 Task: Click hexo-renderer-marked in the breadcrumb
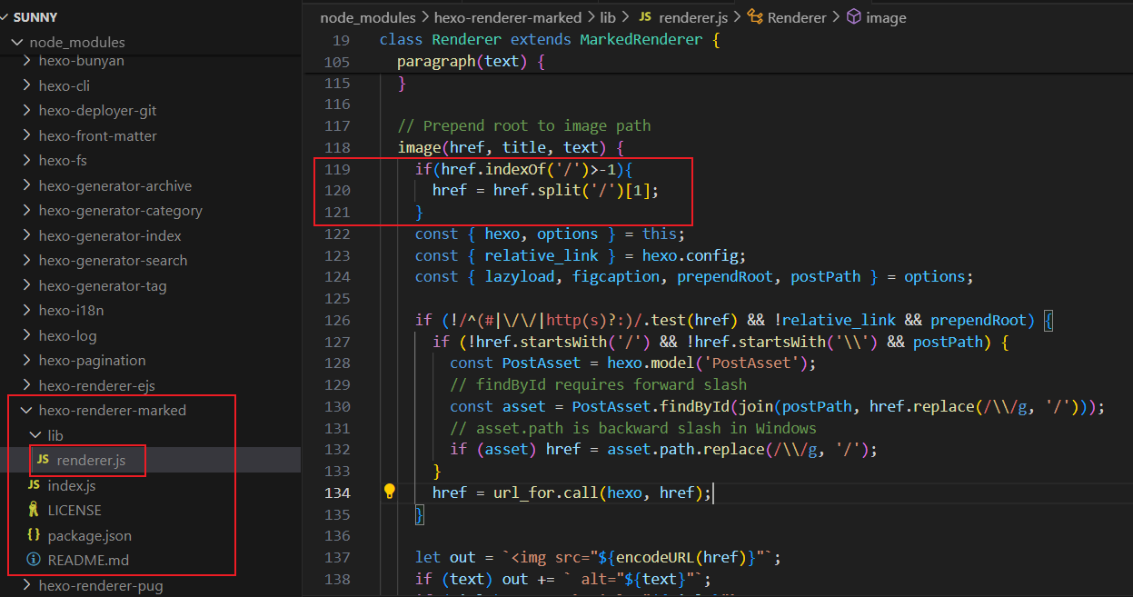click(x=508, y=17)
